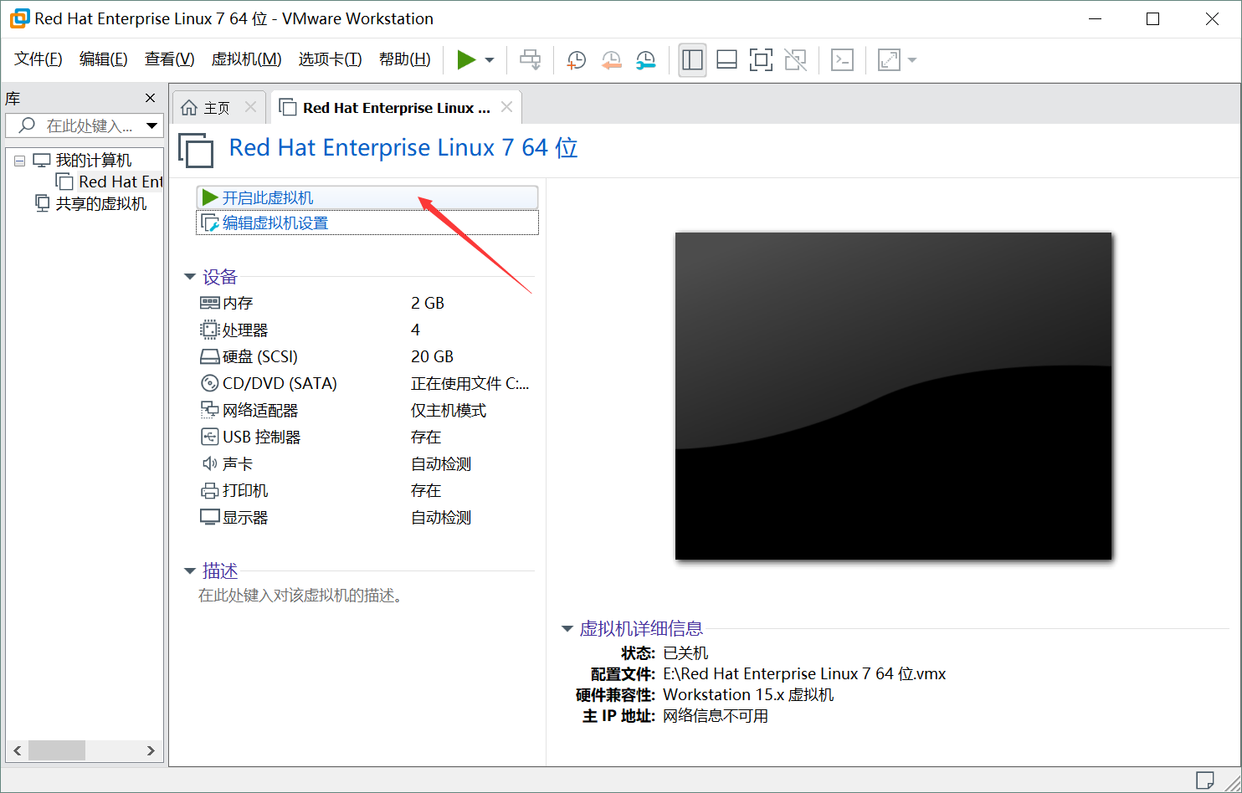The height and width of the screenshot is (793, 1242).
Task: Click the black VM screen preview thumbnail
Action: click(x=893, y=396)
